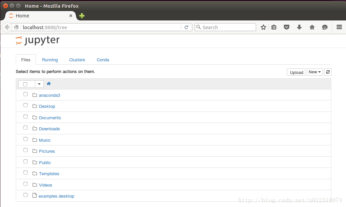346x207 pixels.
Task: Open the Videos folder link
Action: (45, 185)
